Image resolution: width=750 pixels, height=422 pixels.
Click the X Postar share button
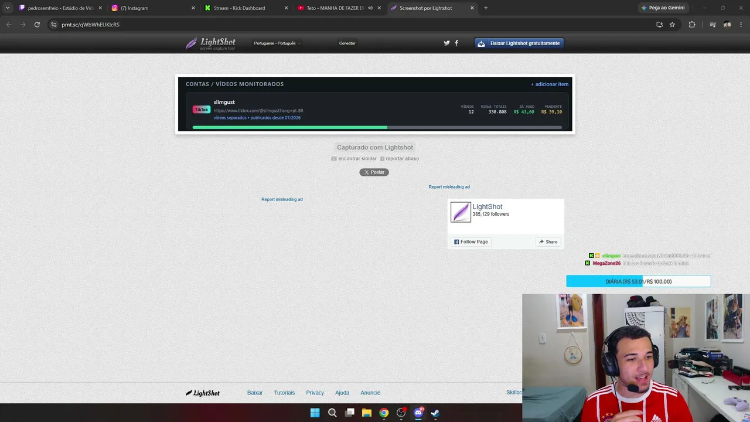click(374, 172)
